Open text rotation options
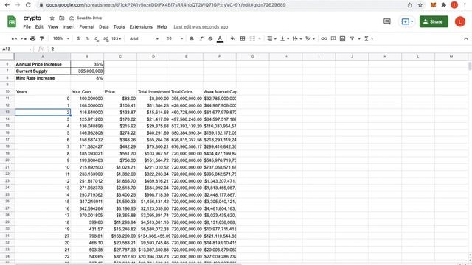Image resolution: width=472 pixels, height=265 pixels. coord(310,38)
